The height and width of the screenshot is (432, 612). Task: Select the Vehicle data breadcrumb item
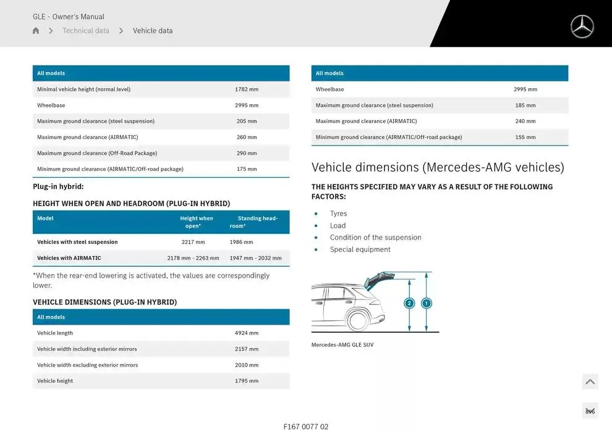[153, 31]
